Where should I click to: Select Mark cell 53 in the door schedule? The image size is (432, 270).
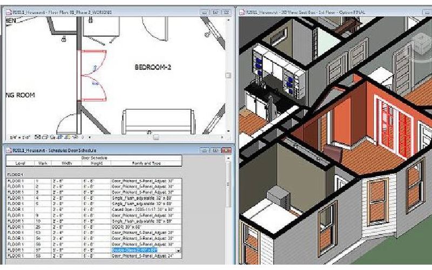43,233
